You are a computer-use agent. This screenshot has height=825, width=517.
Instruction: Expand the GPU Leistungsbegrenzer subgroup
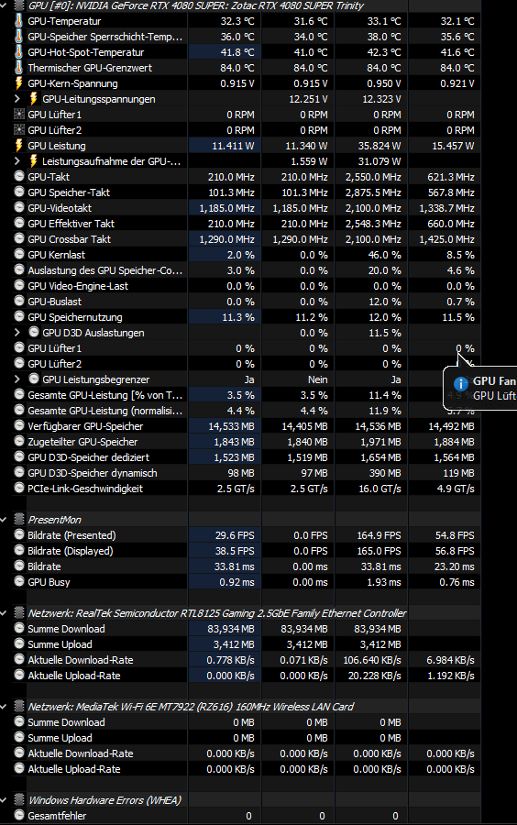coord(16,379)
